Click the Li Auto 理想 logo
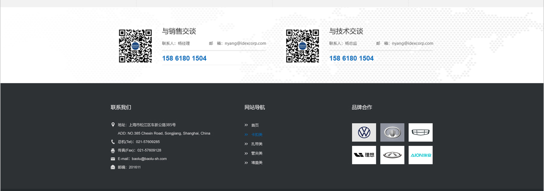This screenshot has width=544, height=191. [x=364, y=155]
